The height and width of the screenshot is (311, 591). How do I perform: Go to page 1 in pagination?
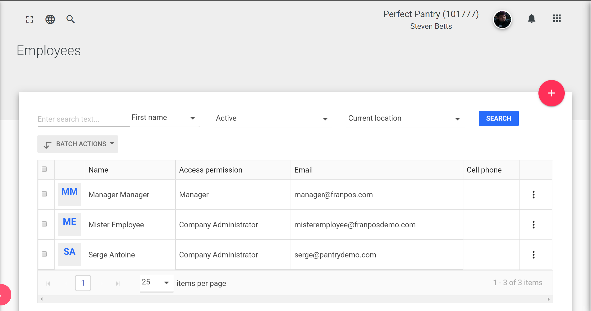pos(83,283)
